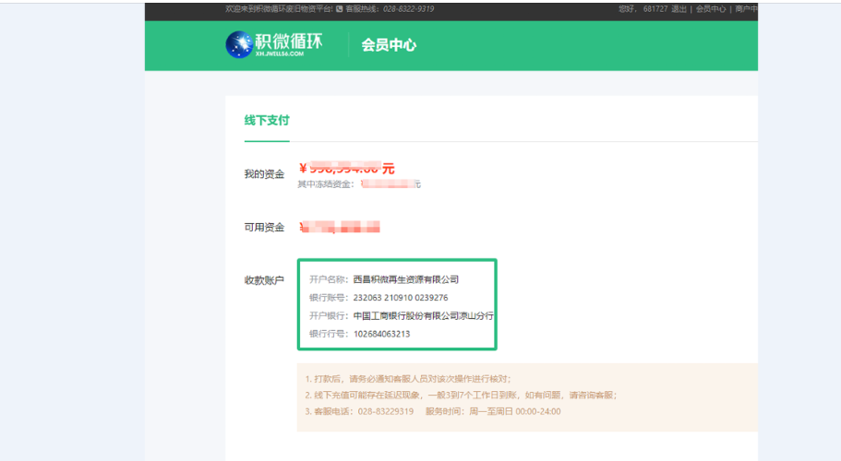Click the 可用资金 label
The height and width of the screenshot is (461, 841).
coord(264,228)
